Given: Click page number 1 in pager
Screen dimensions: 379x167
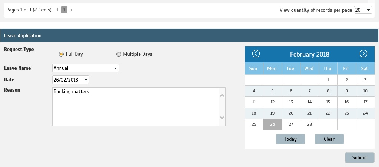Looking at the screenshot, I should (64, 10).
